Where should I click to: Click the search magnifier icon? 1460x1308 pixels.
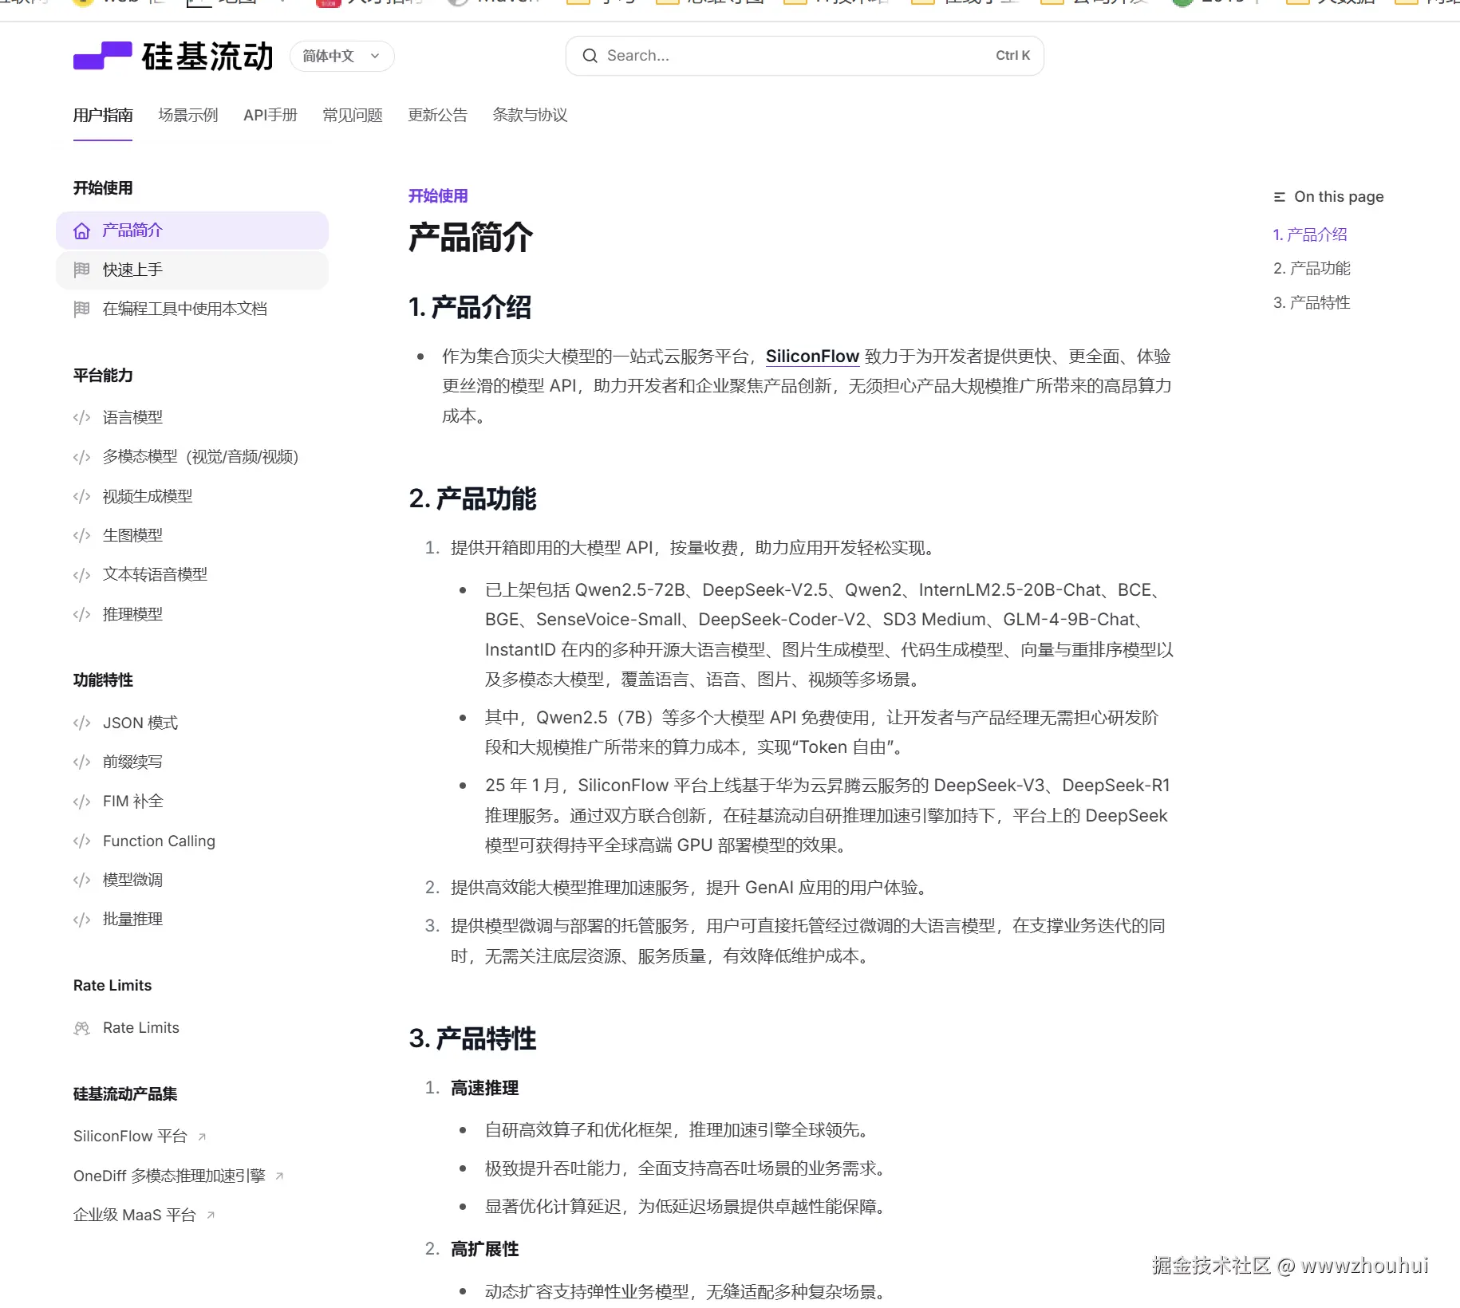tap(590, 56)
